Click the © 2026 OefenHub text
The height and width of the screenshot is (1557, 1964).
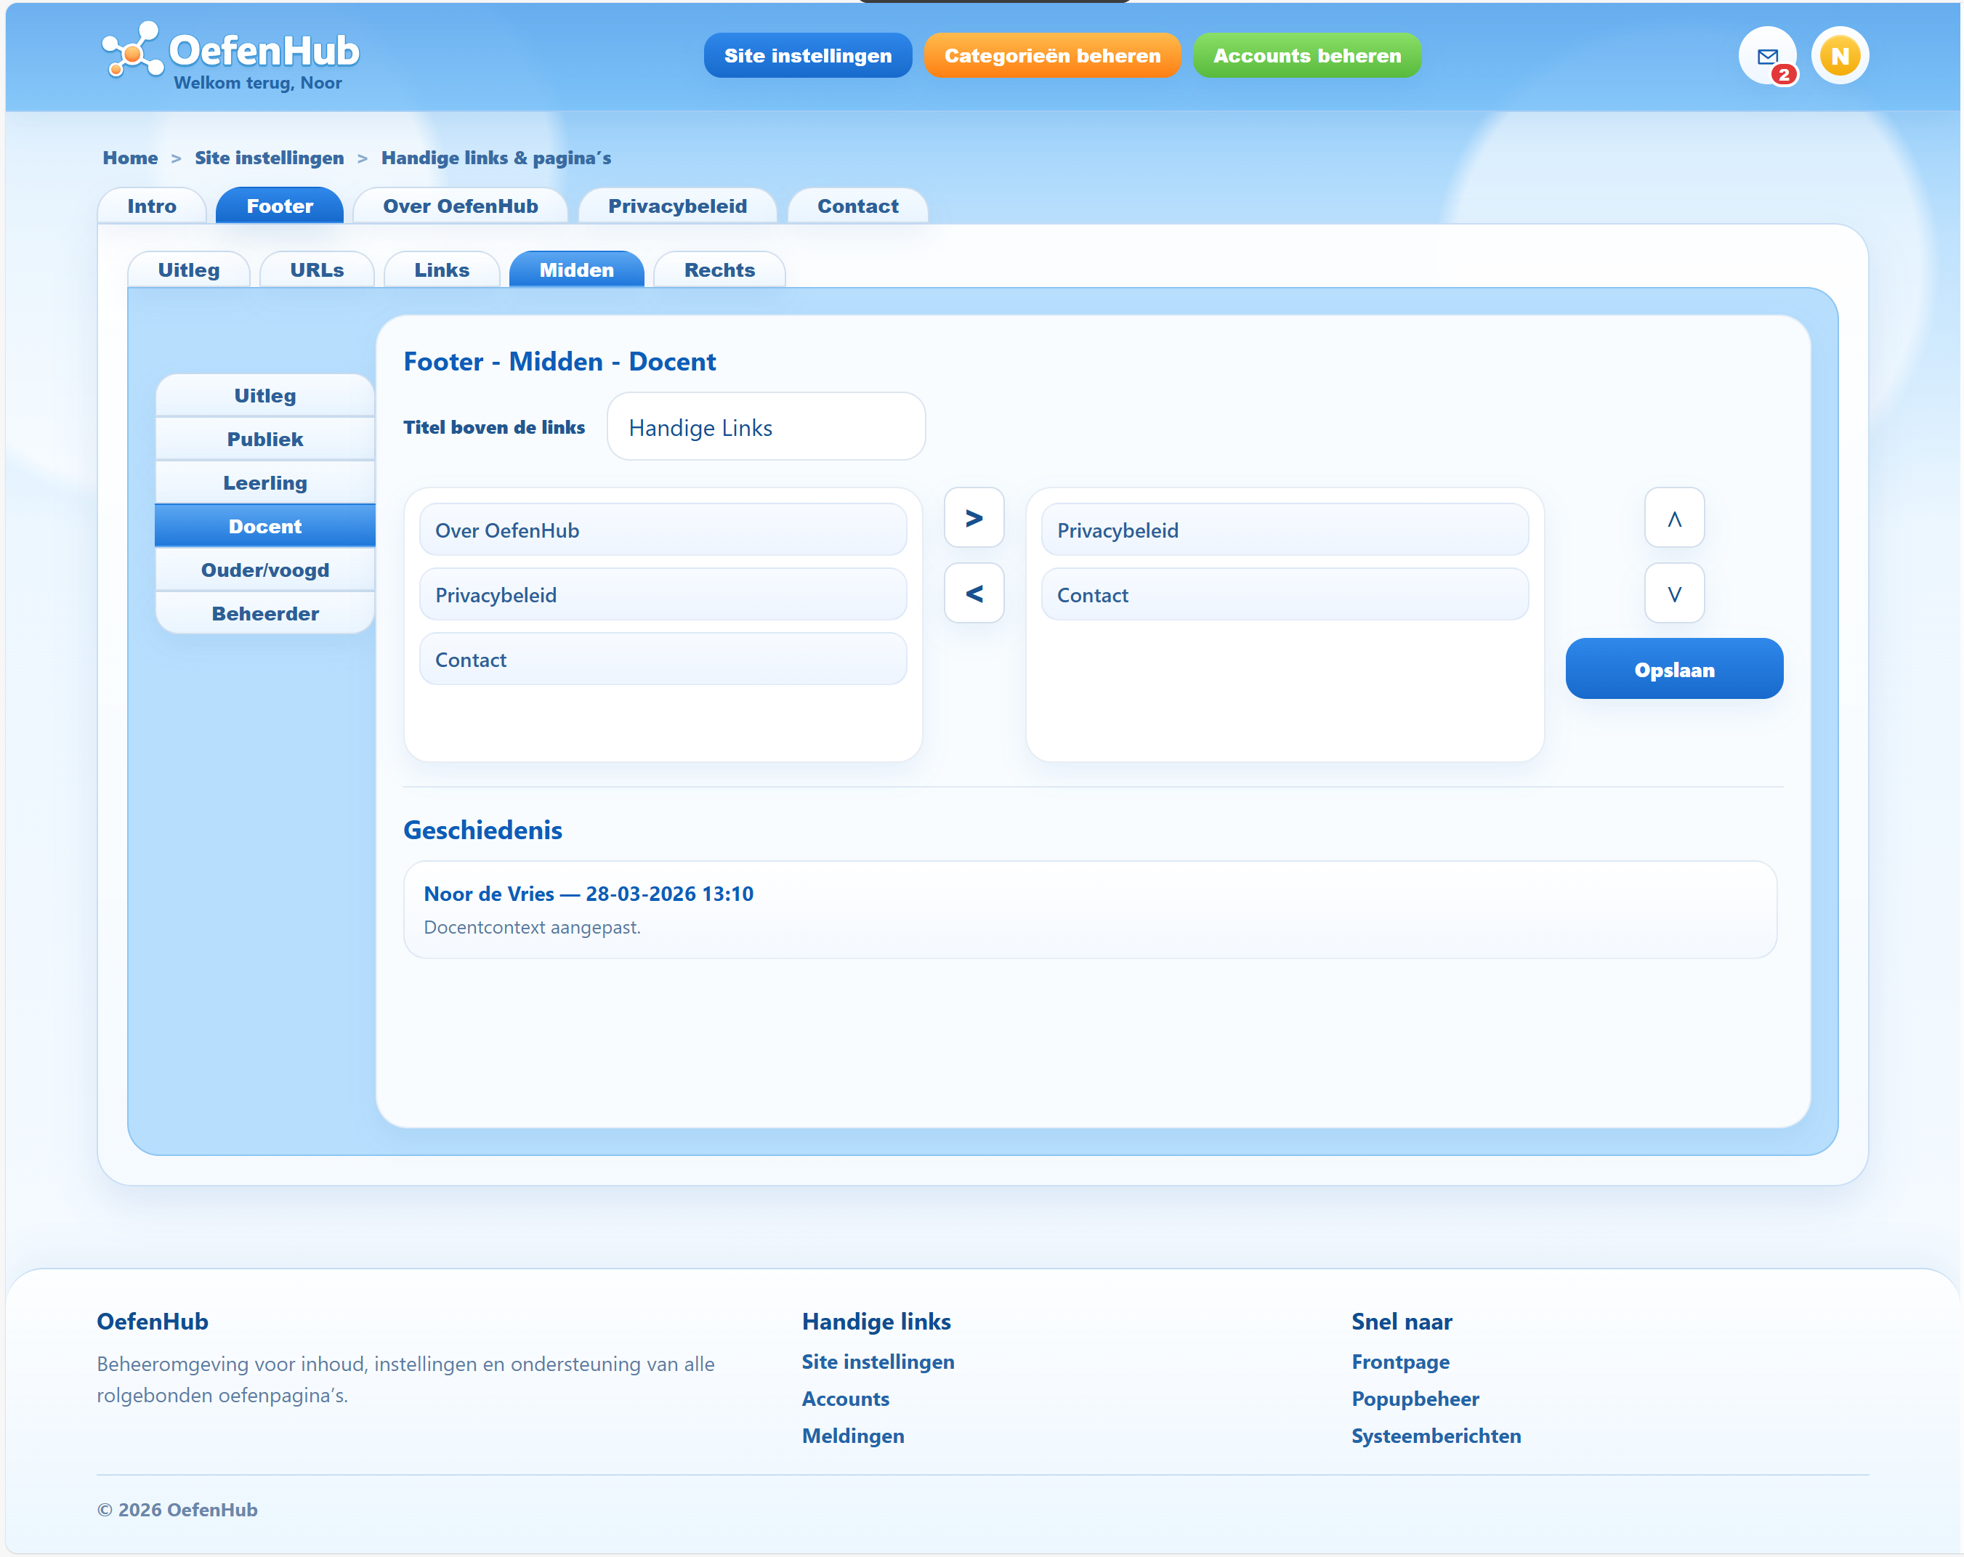click(x=177, y=1510)
